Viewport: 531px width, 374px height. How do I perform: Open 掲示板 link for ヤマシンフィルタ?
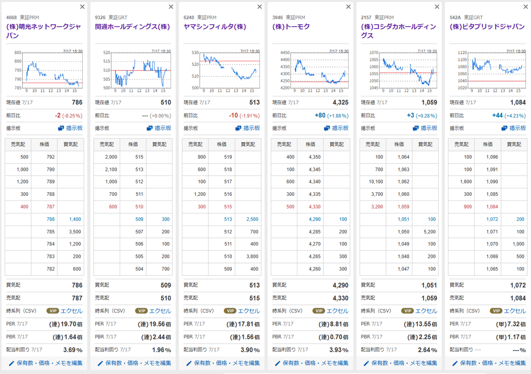coord(247,128)
